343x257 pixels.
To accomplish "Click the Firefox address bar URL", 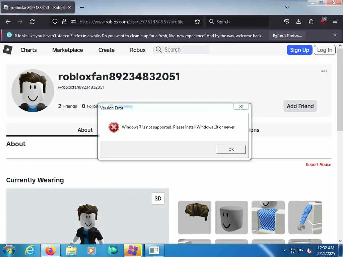I will [131, 22].
